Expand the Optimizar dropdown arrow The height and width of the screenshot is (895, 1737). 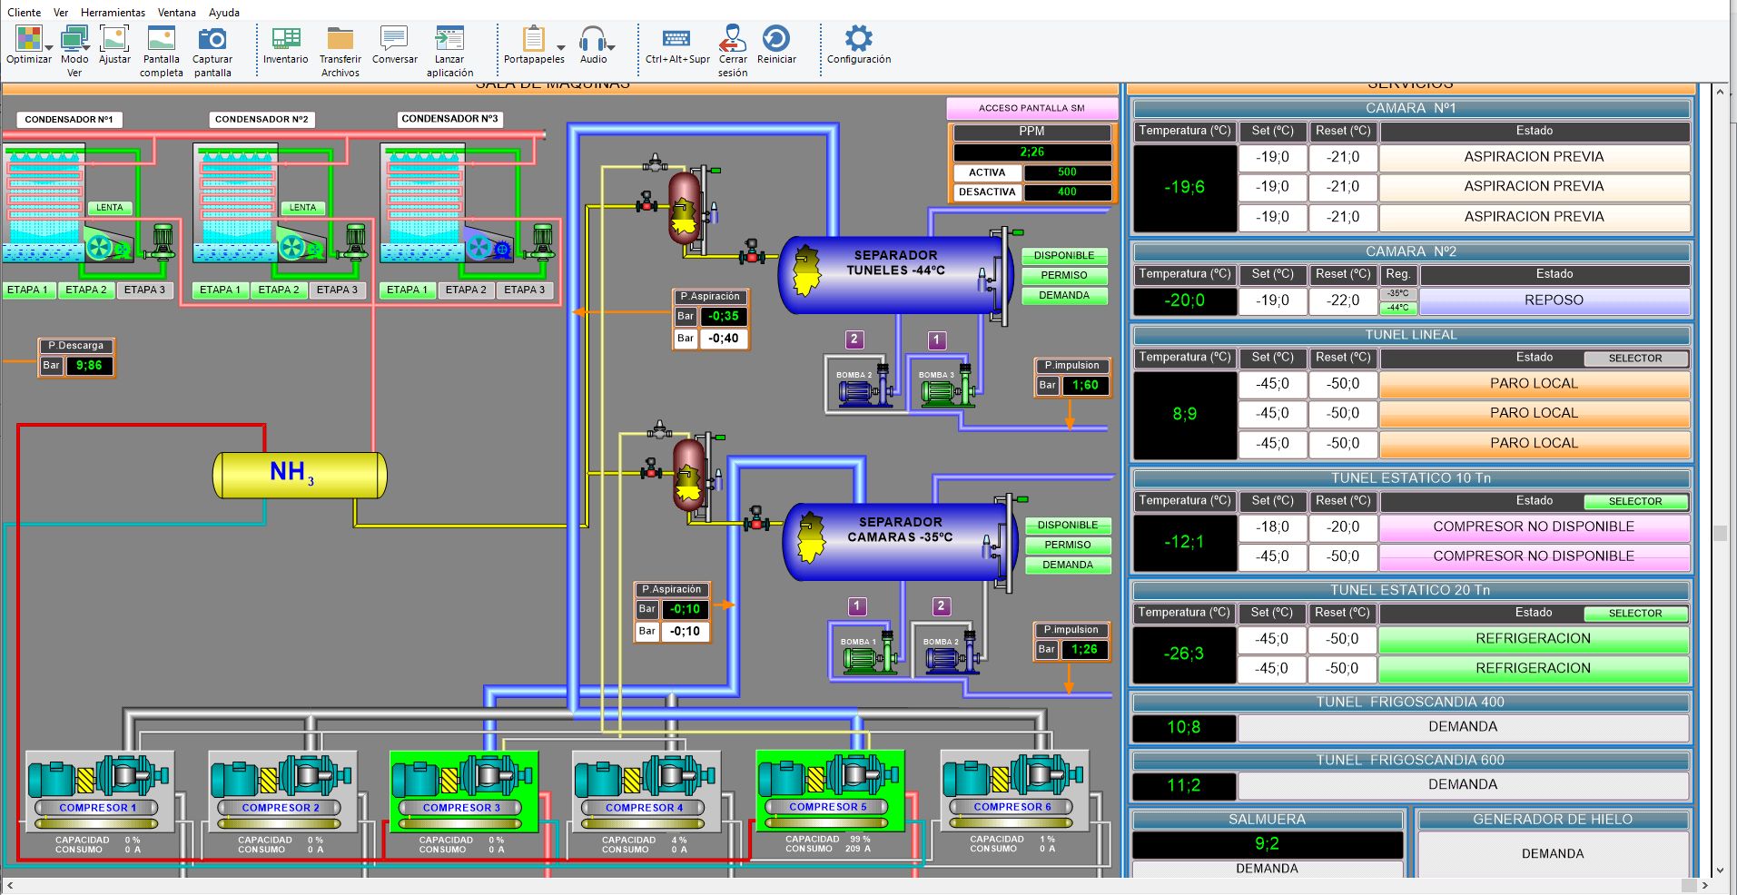(49, 47)
